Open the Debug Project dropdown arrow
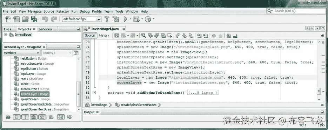 142,19
